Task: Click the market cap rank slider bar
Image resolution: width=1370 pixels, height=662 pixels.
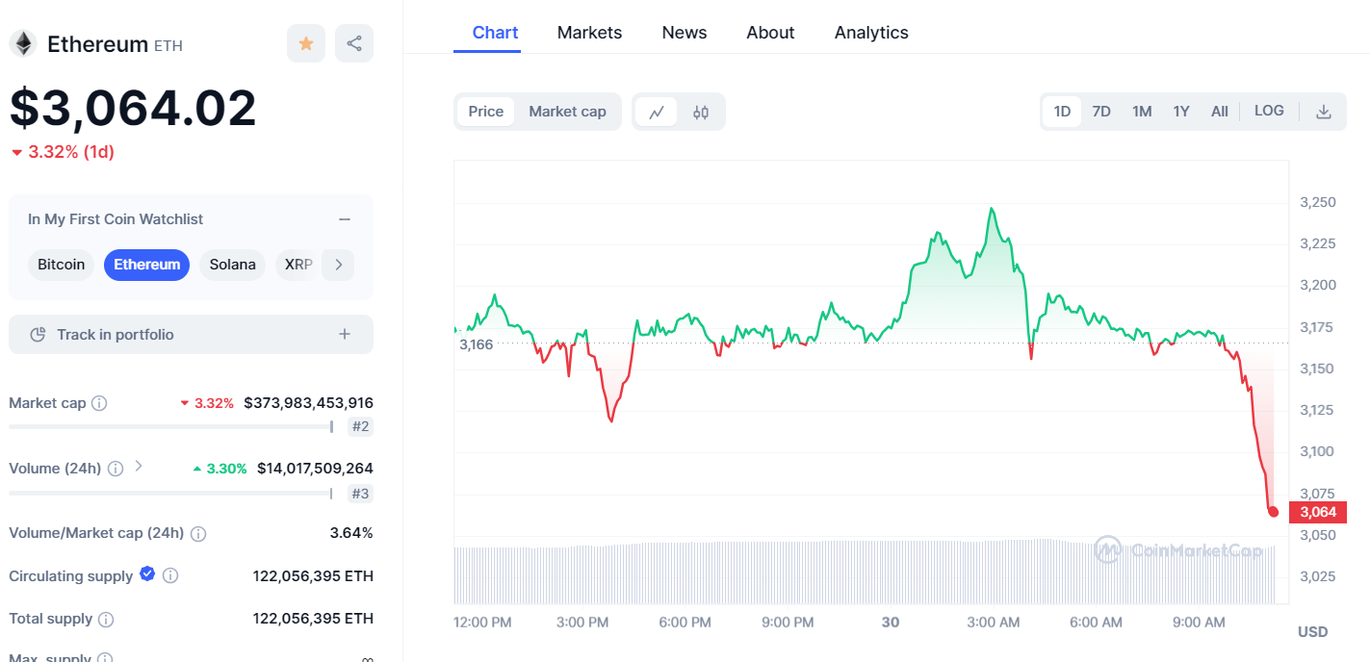Action: coord(172,426)
